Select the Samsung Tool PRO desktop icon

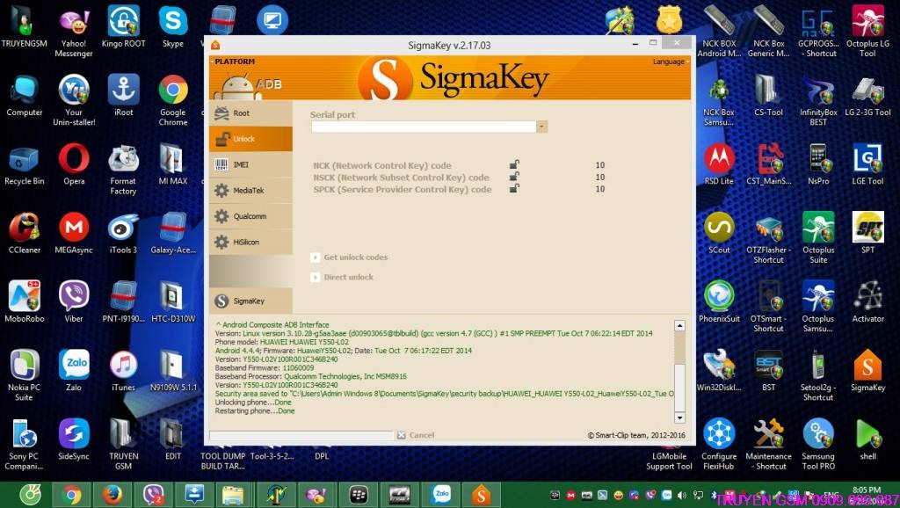818,446
